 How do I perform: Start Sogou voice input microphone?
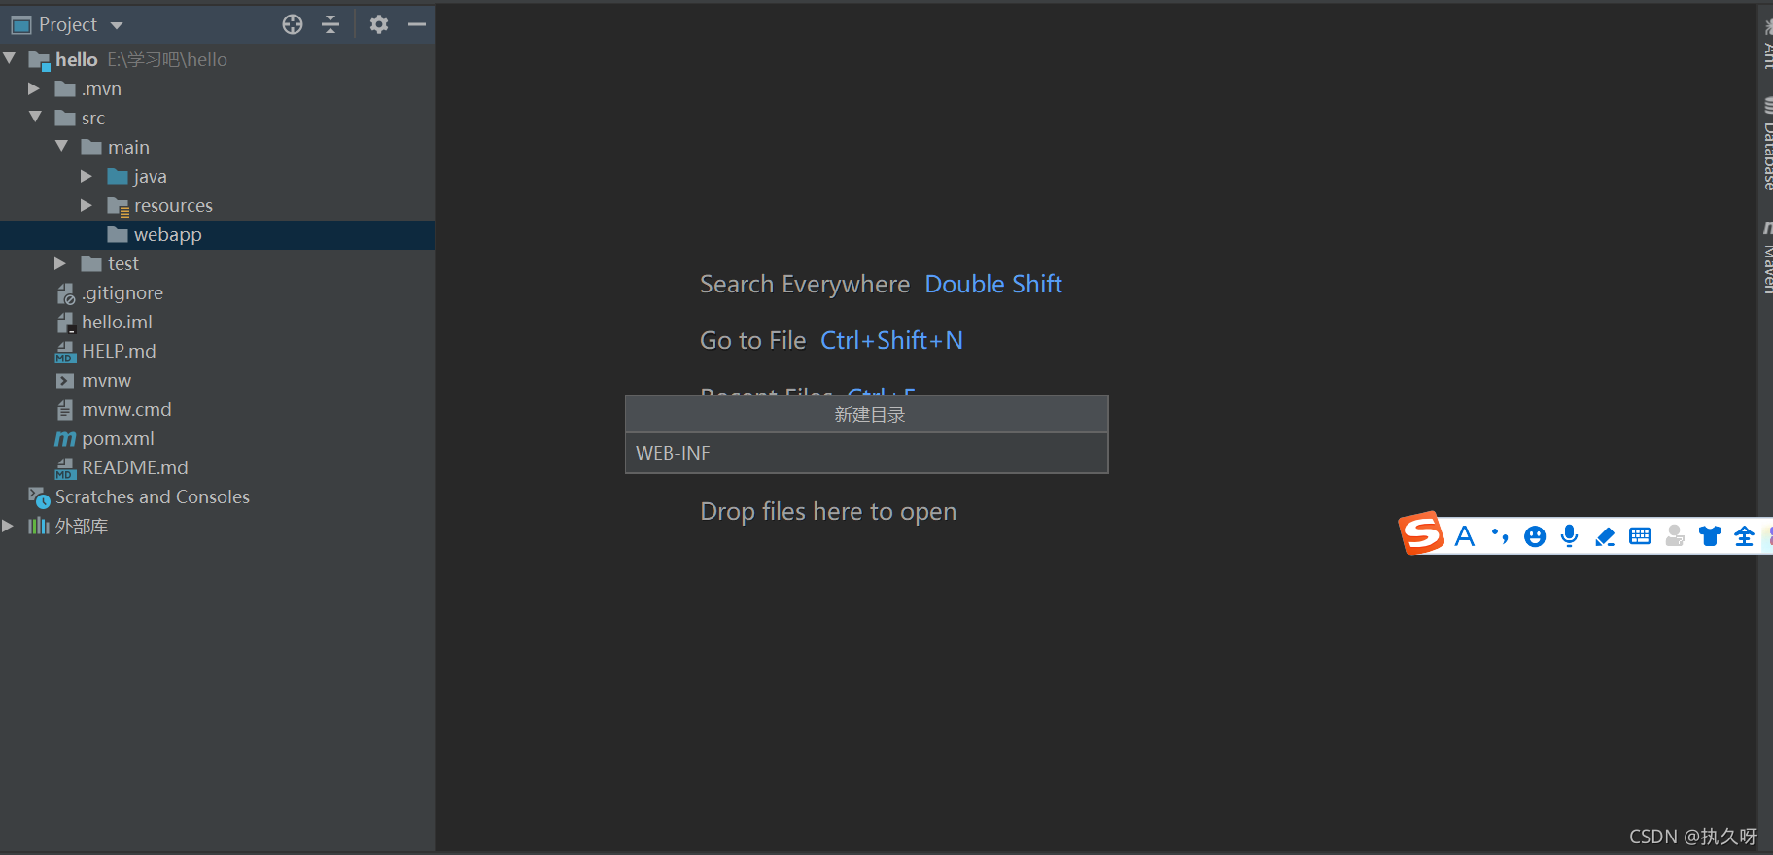(x=1569, y=536)
